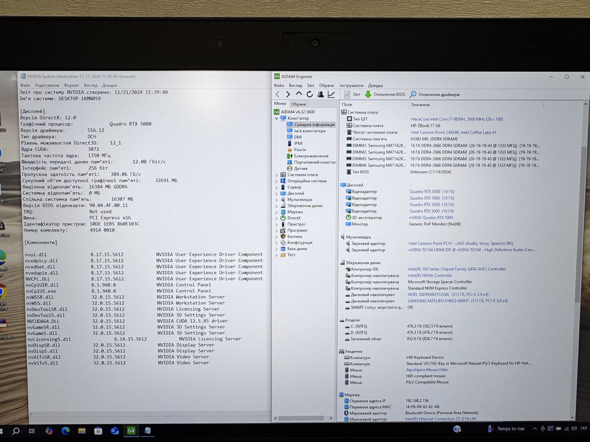This screenshot has width=590, height=442.
Task: Open File Explorer from the taskbar
Action: point(81,431)
